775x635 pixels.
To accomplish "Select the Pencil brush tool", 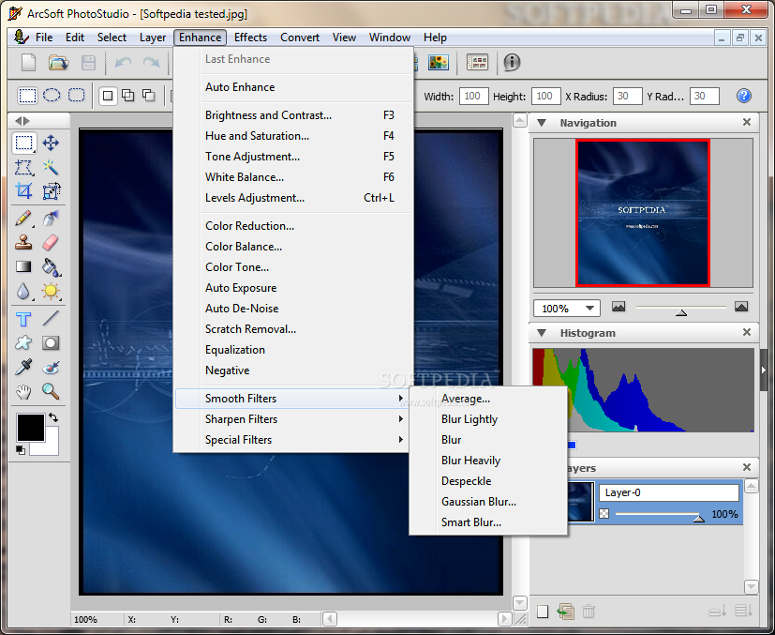I will [x=23, y=219].
